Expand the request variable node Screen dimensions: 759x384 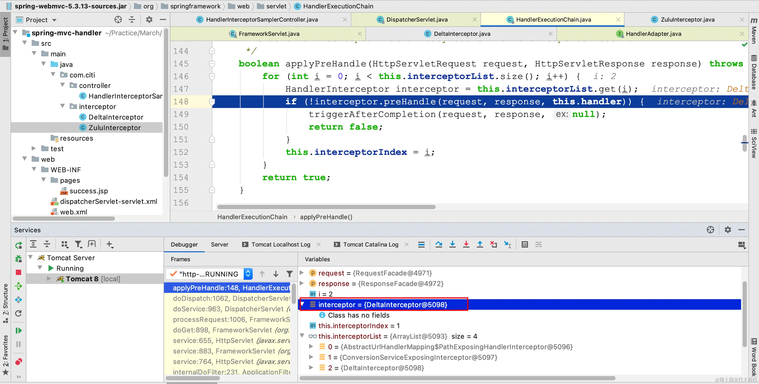(302, 273)
